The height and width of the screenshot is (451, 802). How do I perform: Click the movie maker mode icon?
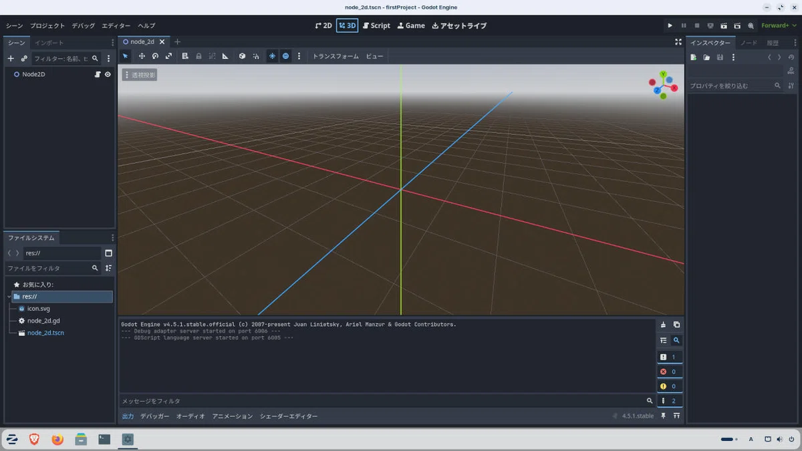coord(751,25)
